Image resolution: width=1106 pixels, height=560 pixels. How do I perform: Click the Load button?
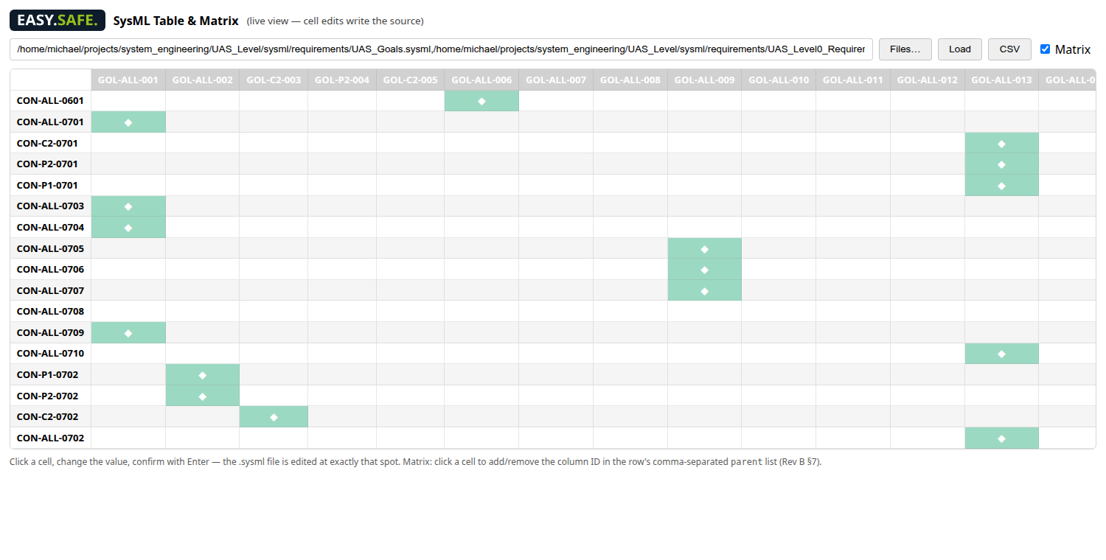pyautogui.click(x=960, y=49)
